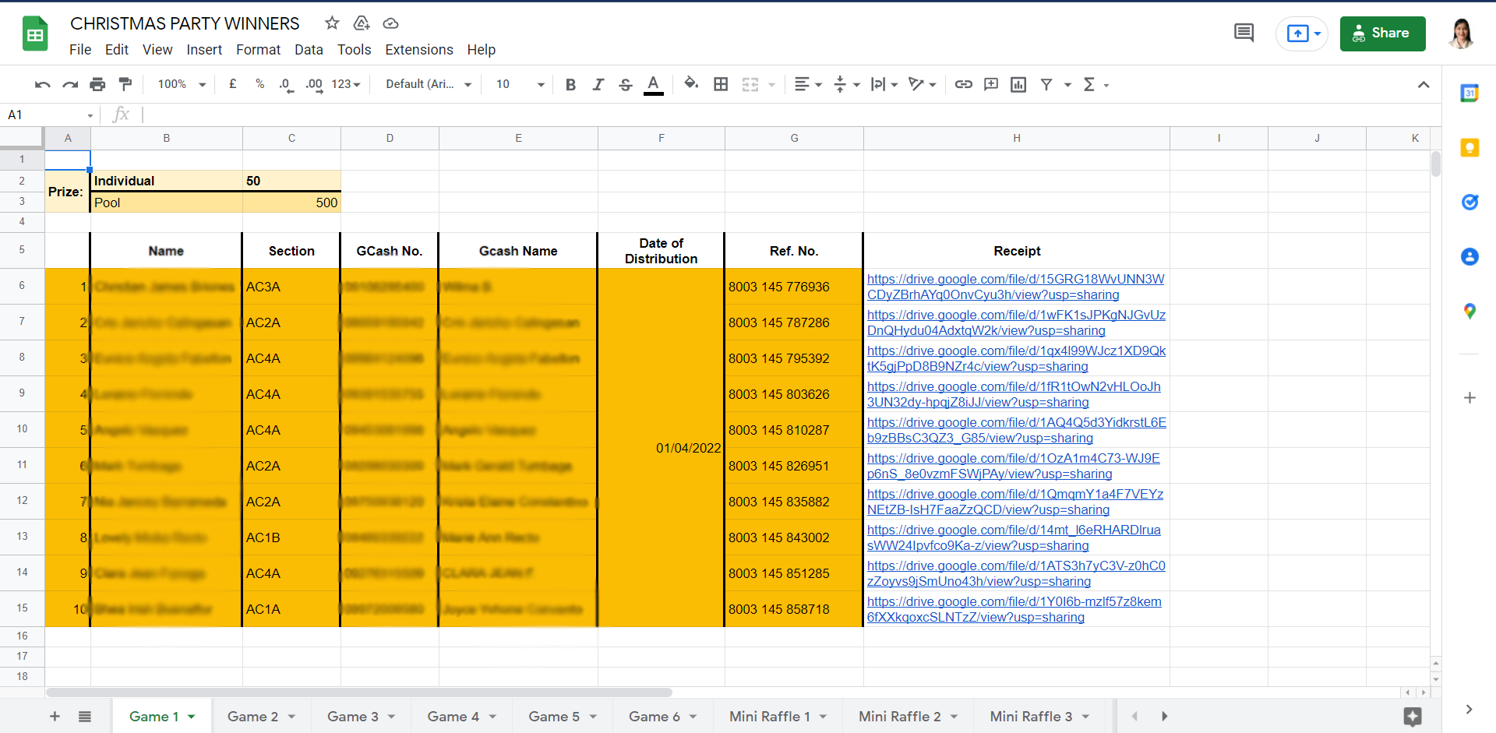The width and height of the screenshot is (1496, 733).
Task: Click the Insert comment icon
Action: pos(991,84)
